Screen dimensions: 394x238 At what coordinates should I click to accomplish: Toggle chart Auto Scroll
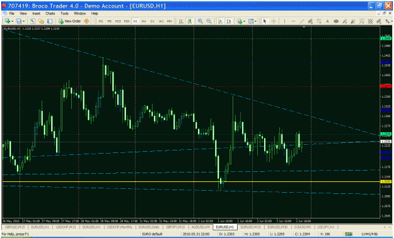(221, 21)
